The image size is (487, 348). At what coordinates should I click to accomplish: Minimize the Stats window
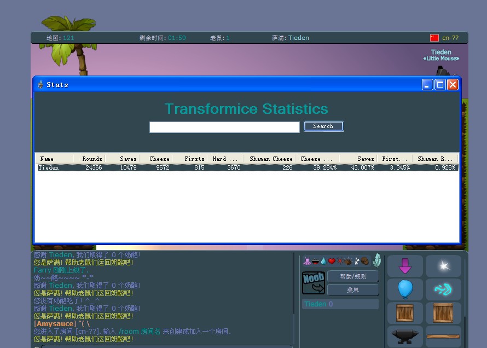tap(427, 84)
